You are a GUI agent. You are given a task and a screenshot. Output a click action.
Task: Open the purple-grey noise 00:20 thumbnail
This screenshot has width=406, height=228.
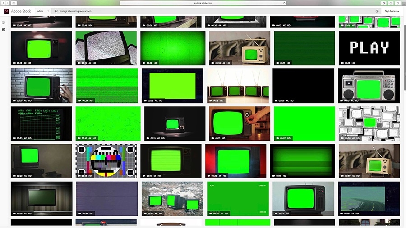pyautogui.click(x=107, y=199)
